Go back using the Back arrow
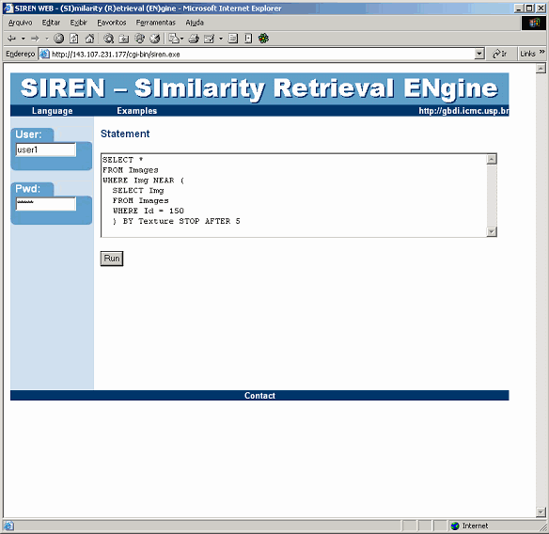 [11, 39]
